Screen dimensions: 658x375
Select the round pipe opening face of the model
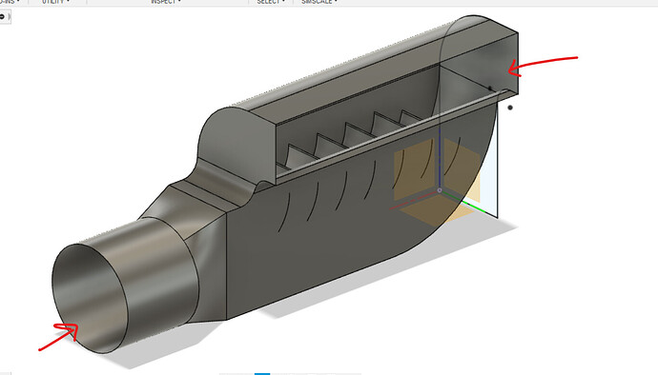pyautogui.click(x=90, y=298)
